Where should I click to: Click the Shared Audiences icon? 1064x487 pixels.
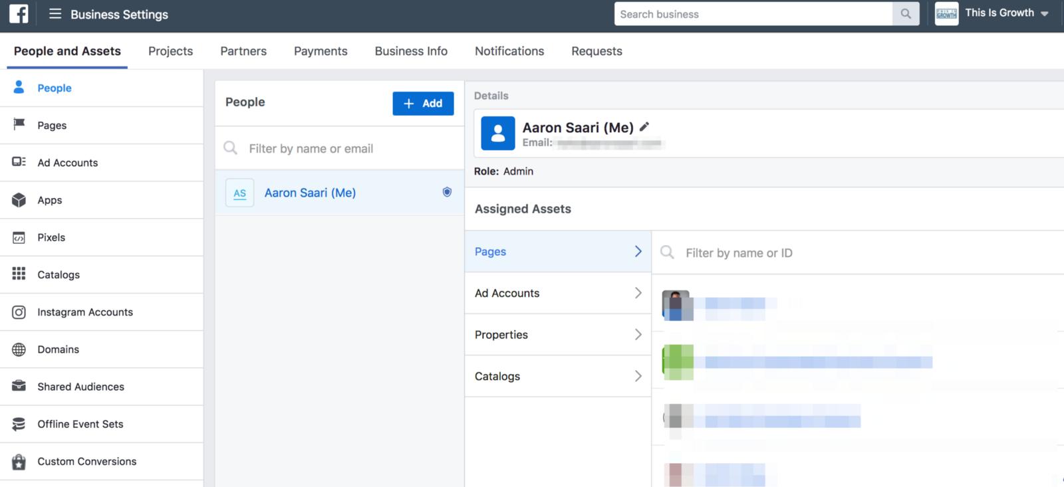[19, 386]
